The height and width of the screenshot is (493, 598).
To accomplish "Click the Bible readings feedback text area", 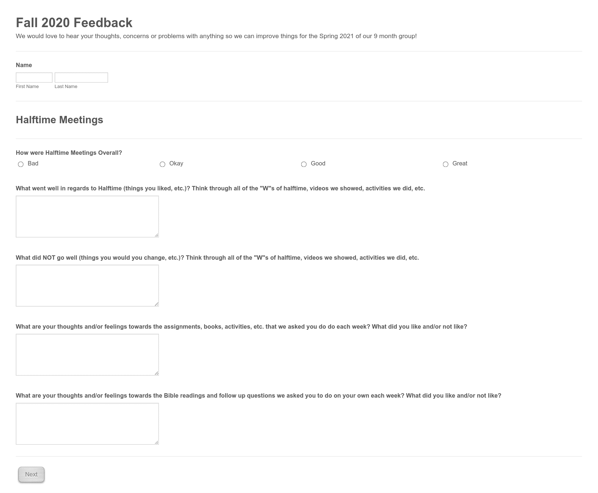I will tap(87, 424).
